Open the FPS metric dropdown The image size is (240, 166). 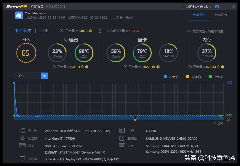[x=44, y=76]
